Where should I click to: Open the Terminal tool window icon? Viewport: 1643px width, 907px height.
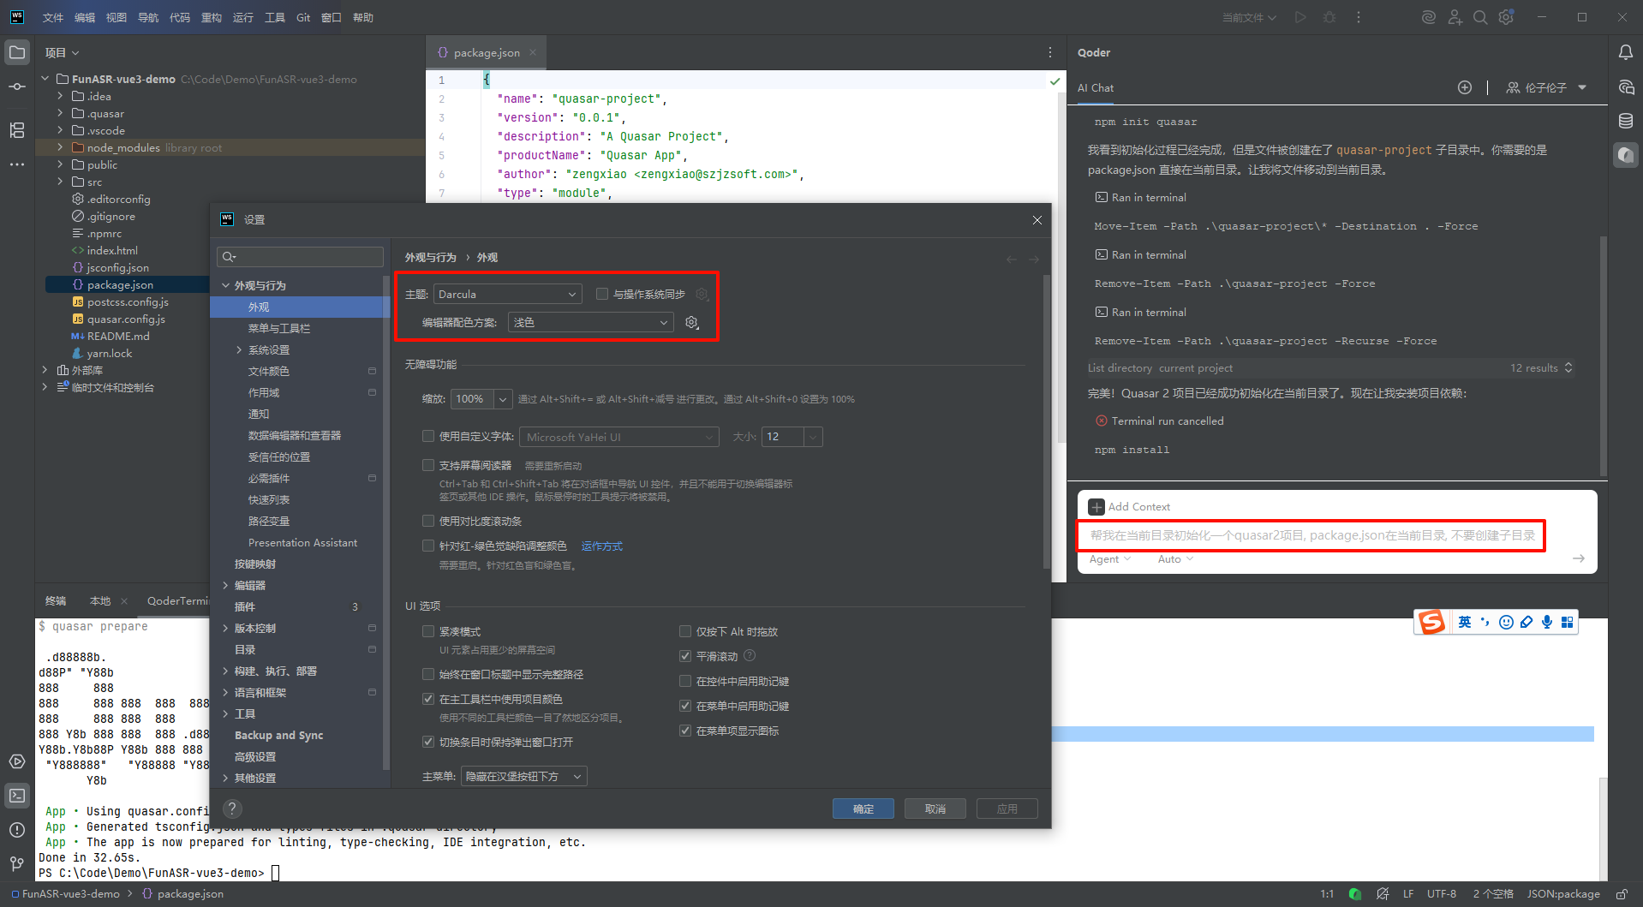tap(17, 796)
